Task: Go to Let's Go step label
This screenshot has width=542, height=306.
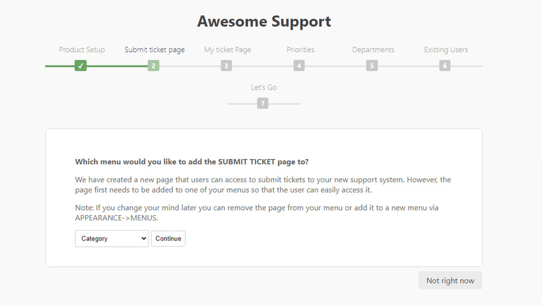Action: tap(264, 87)
